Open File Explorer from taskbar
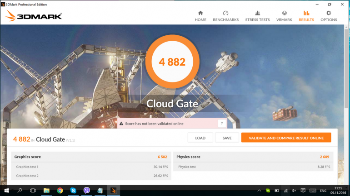The width and height of the screenshot is (350, 196). (46, 191)
